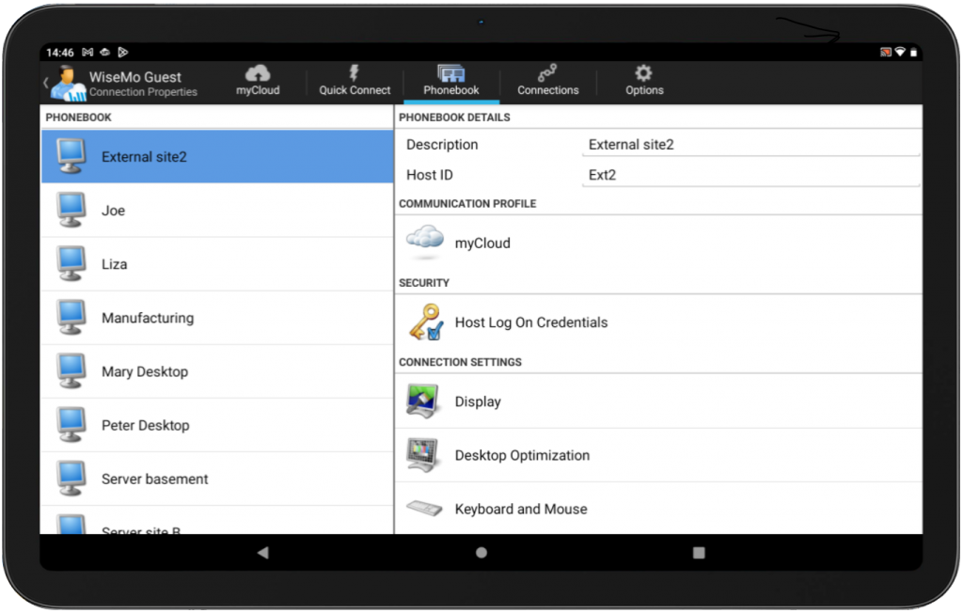Tap the Android home button
The width and height of the screenshot is (963, 613).
pos(481,554)
